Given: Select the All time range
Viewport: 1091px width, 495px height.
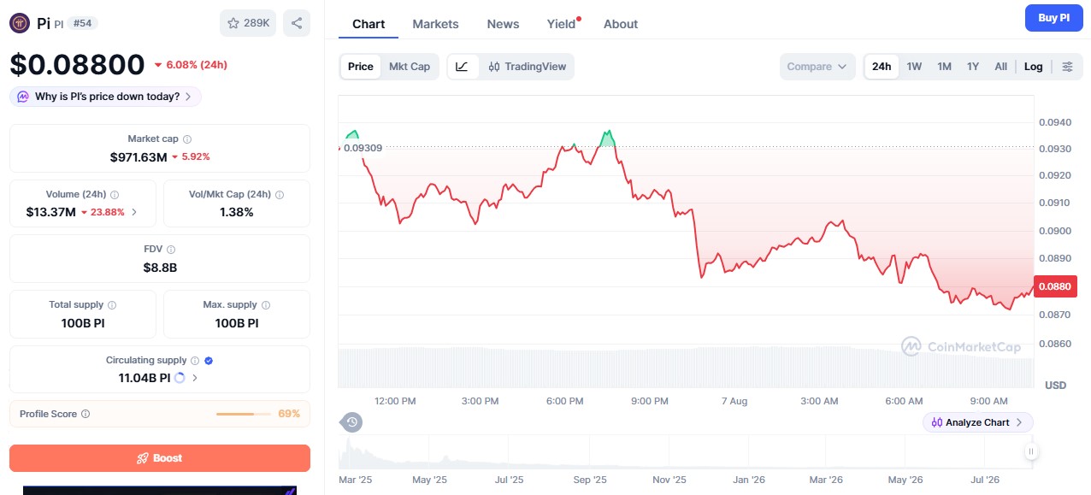Looking at the screenshot, I should point(1000,67).
